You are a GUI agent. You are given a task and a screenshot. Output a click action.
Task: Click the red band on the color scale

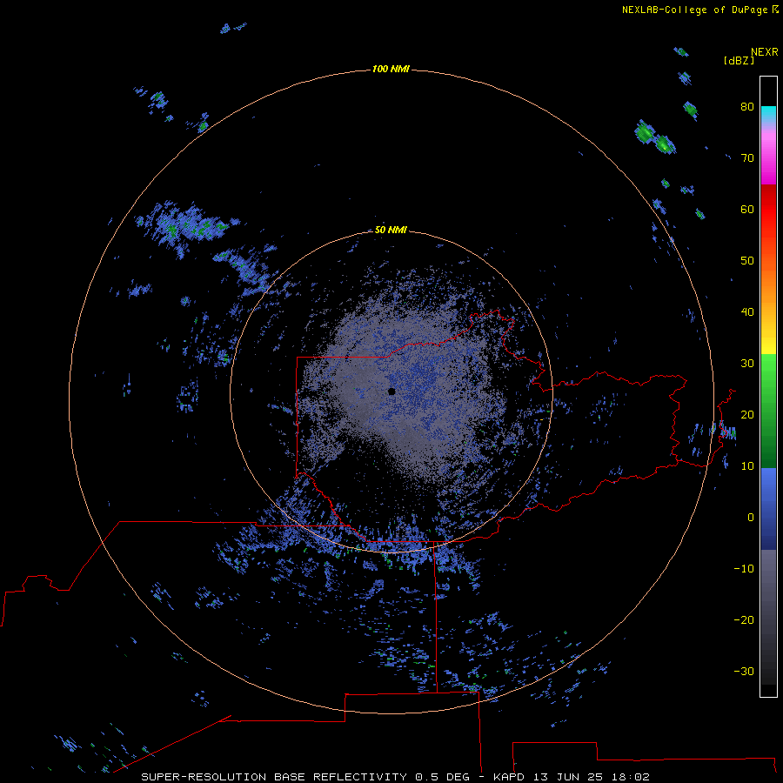click(x=768, y=210)
